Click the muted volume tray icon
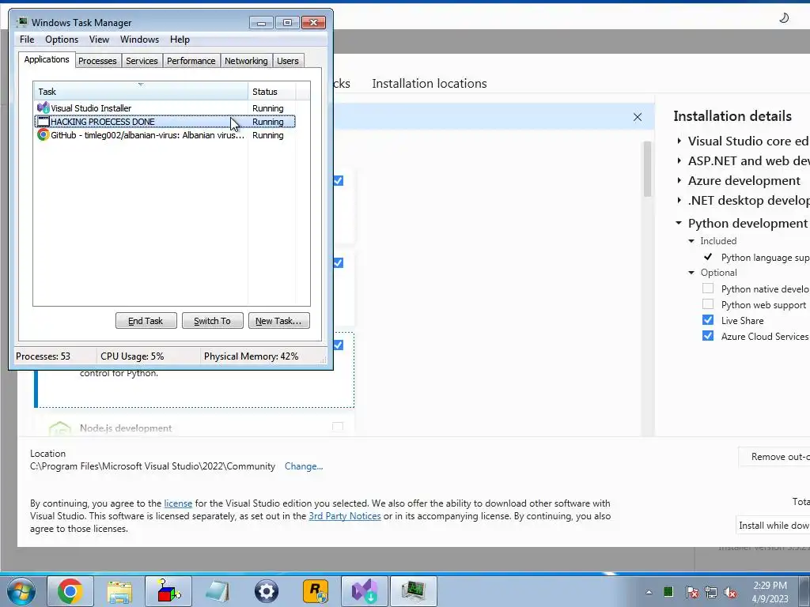810x607 pixels. pyautogui.click(x=730, y=592)
